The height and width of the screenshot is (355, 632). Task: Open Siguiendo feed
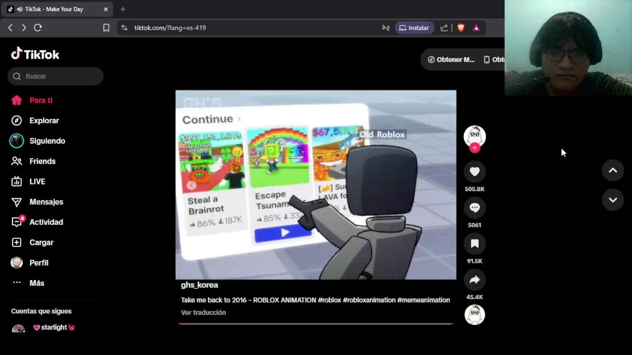click(x=38, y=141)
